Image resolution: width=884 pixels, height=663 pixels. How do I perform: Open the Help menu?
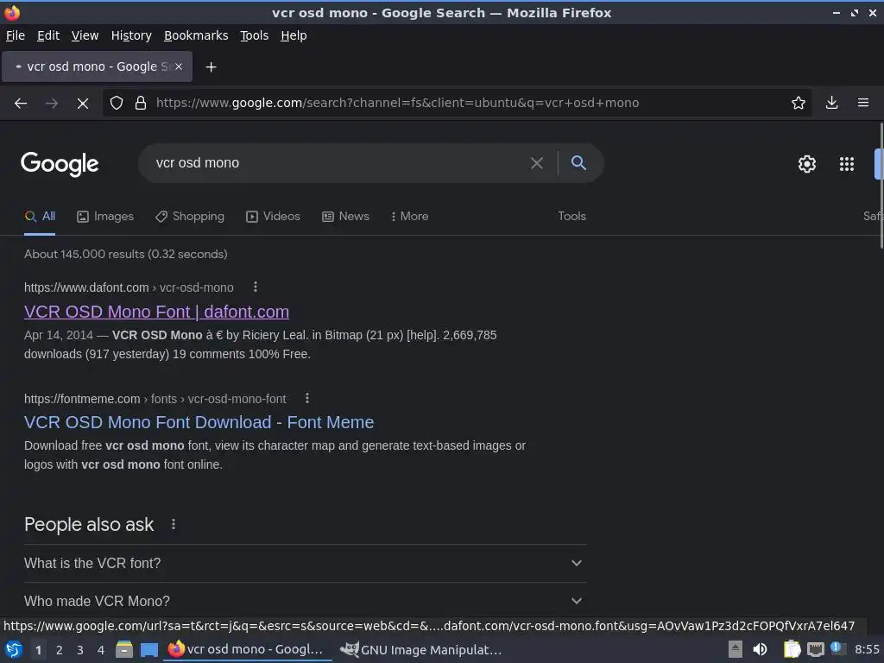(294, 35)
